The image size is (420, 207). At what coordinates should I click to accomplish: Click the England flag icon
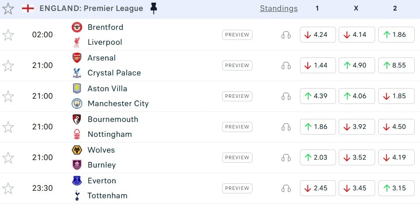click(28, 8)
